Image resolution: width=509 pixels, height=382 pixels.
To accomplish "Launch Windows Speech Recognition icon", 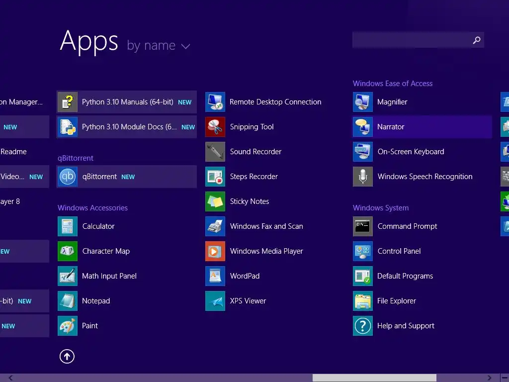I will pos(363,177).
